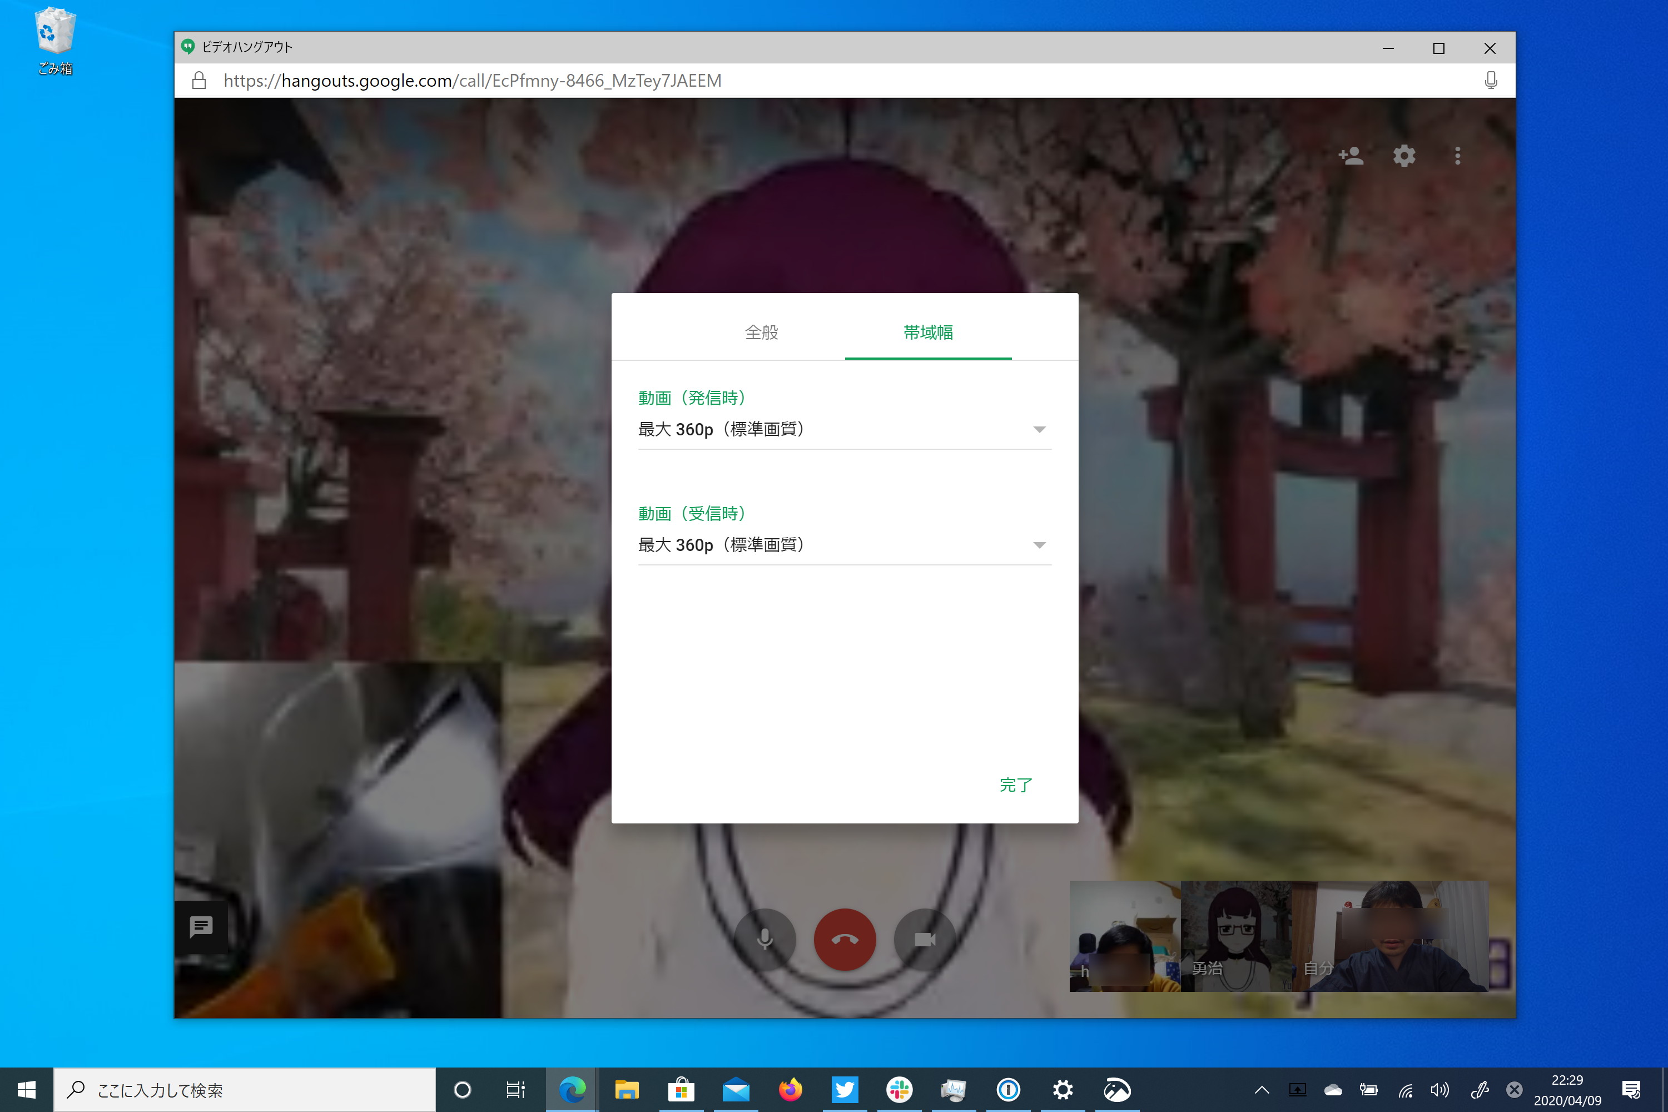Open the chat message panel icon

pos(201,927)
